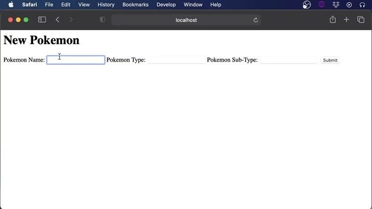
Task: Click the purple circle menu bar icon
Action: pos(321,5)
